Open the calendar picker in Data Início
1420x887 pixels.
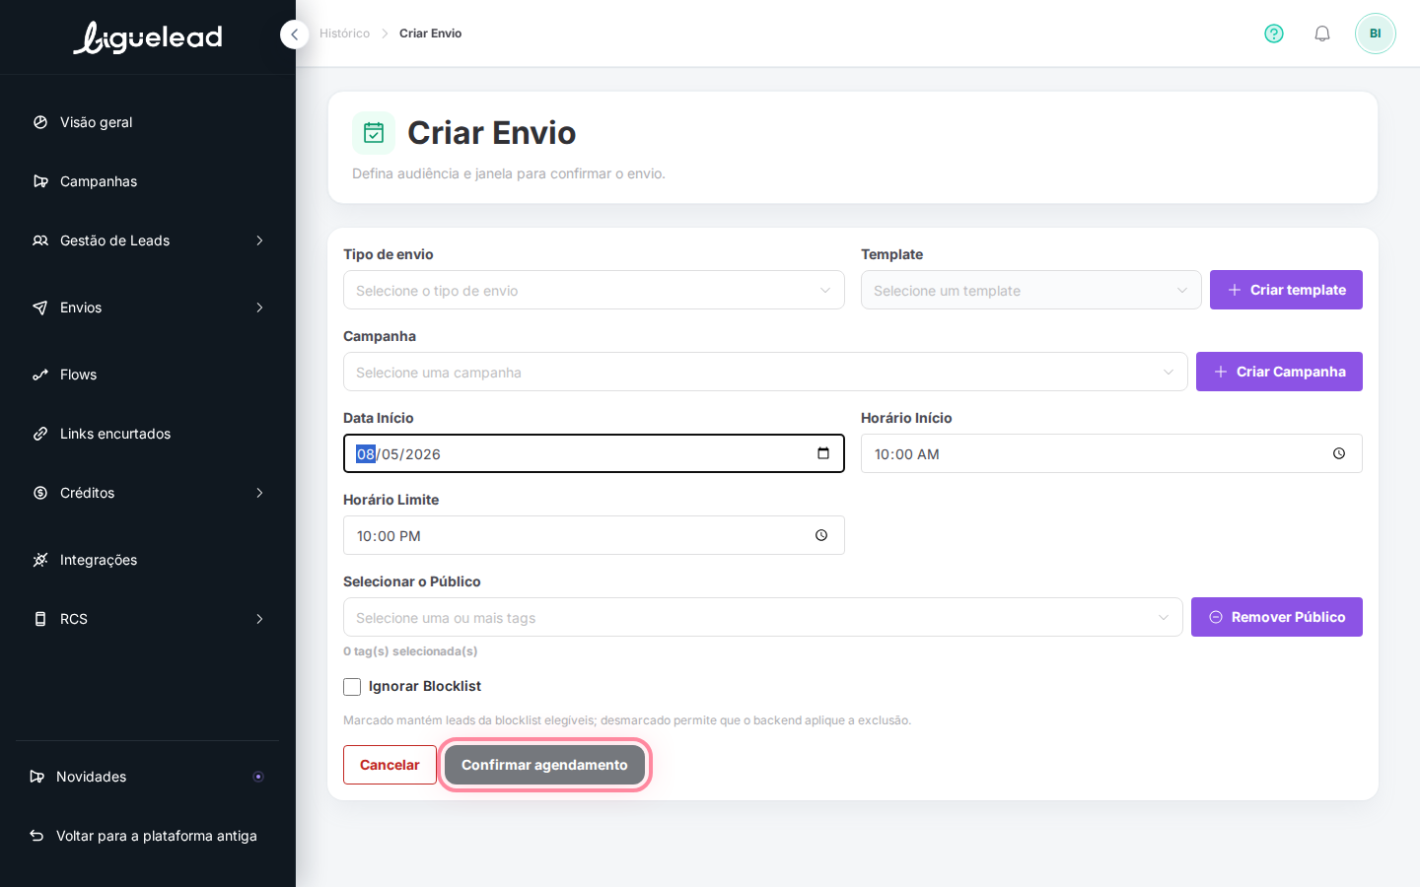point(823,453)
